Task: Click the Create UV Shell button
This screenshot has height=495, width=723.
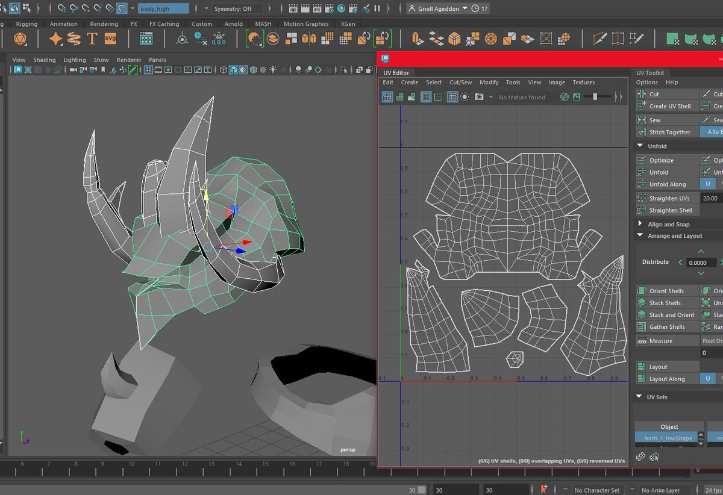Action: click(668, 106)
